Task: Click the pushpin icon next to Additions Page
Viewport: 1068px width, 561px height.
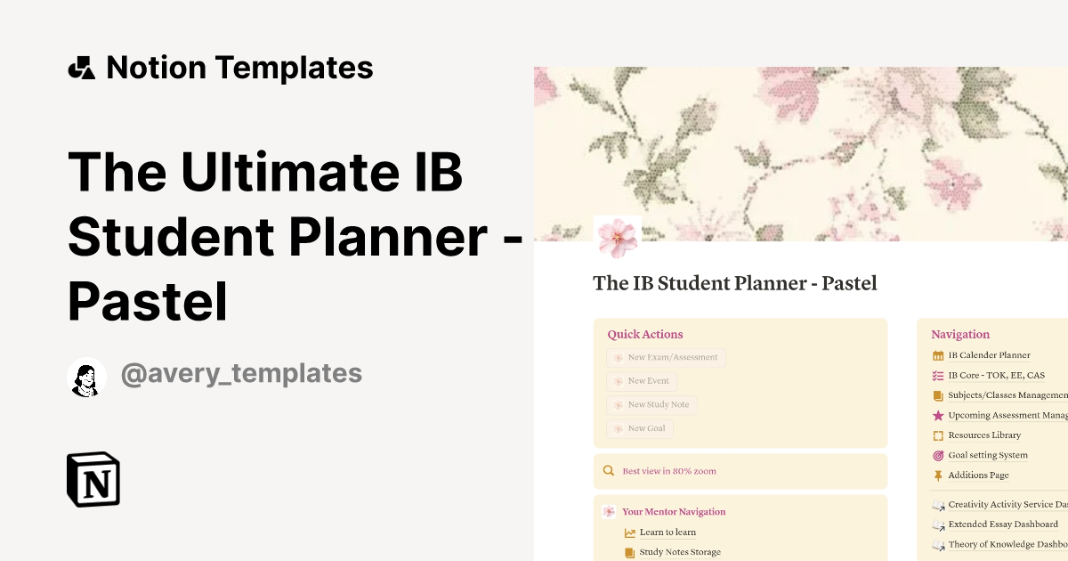Action: 938,475
